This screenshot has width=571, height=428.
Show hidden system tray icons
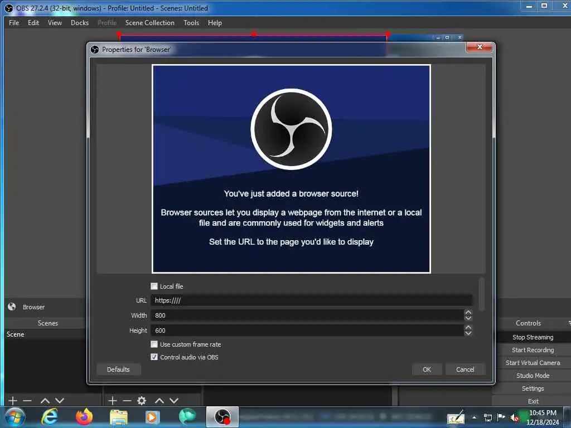pos(474,417)
